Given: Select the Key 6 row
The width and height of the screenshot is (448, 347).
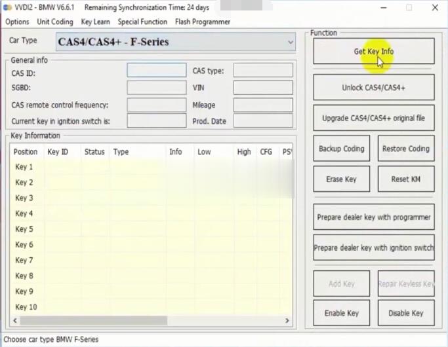Looking at the screenshot, I should click(x=151, y=245).
